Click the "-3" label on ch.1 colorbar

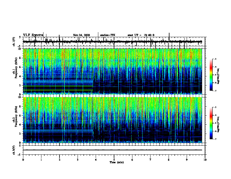(215, 59)
